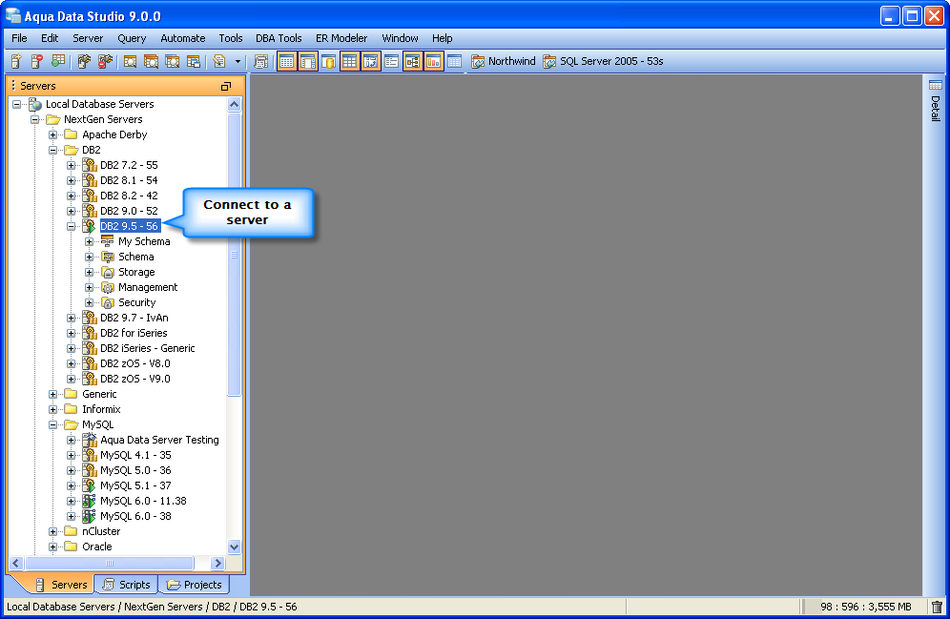Click the MySQL 6.0 - 11.38 server icon

90,501
